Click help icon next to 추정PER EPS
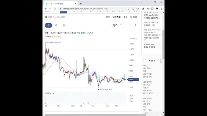 [155, 32]
